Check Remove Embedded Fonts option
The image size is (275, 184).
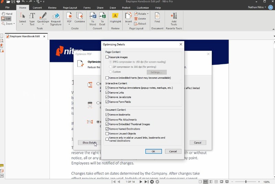click(x=107, y=78)
